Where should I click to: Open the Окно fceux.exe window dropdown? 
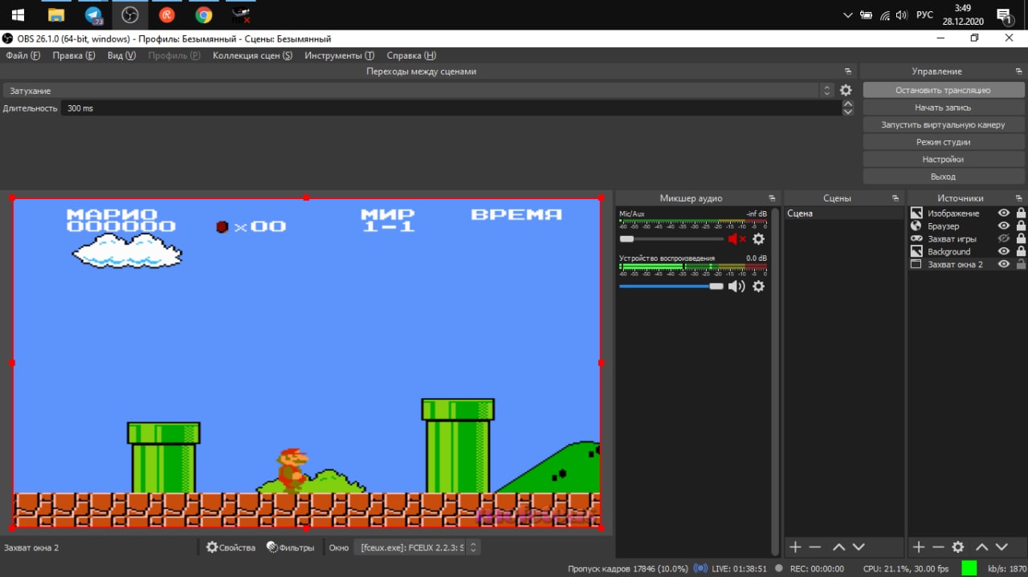[417, 547]
